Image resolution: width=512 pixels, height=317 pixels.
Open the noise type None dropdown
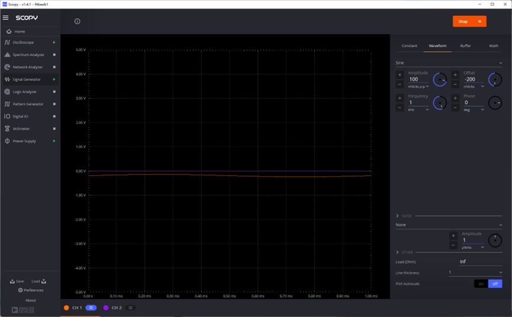[x=449, y=225]
